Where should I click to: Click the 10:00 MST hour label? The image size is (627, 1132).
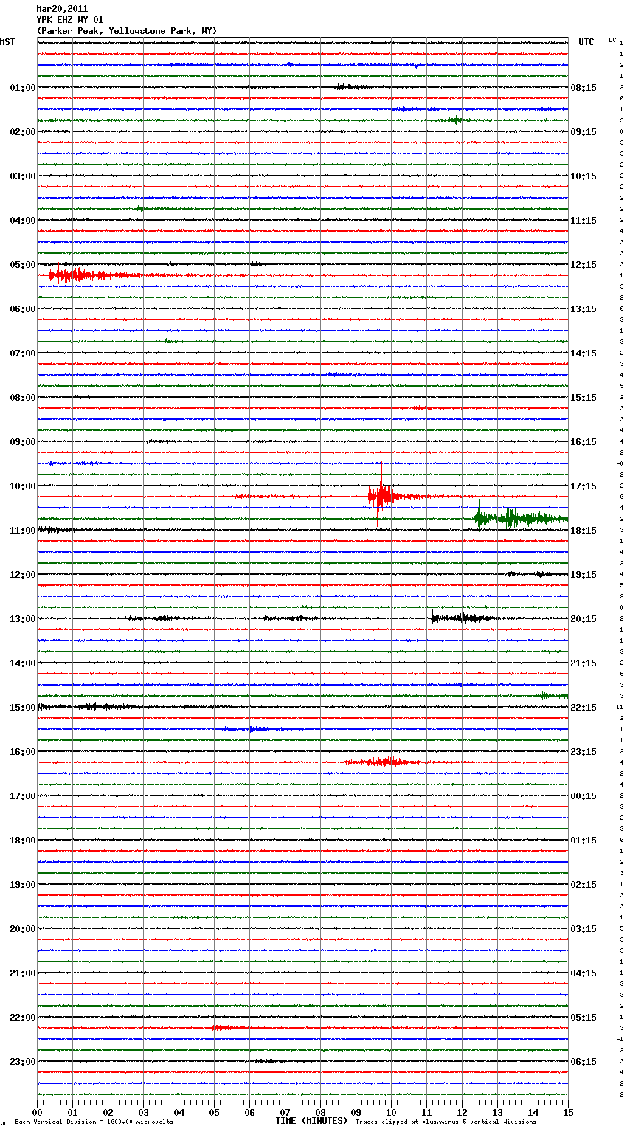pos(22,486)
